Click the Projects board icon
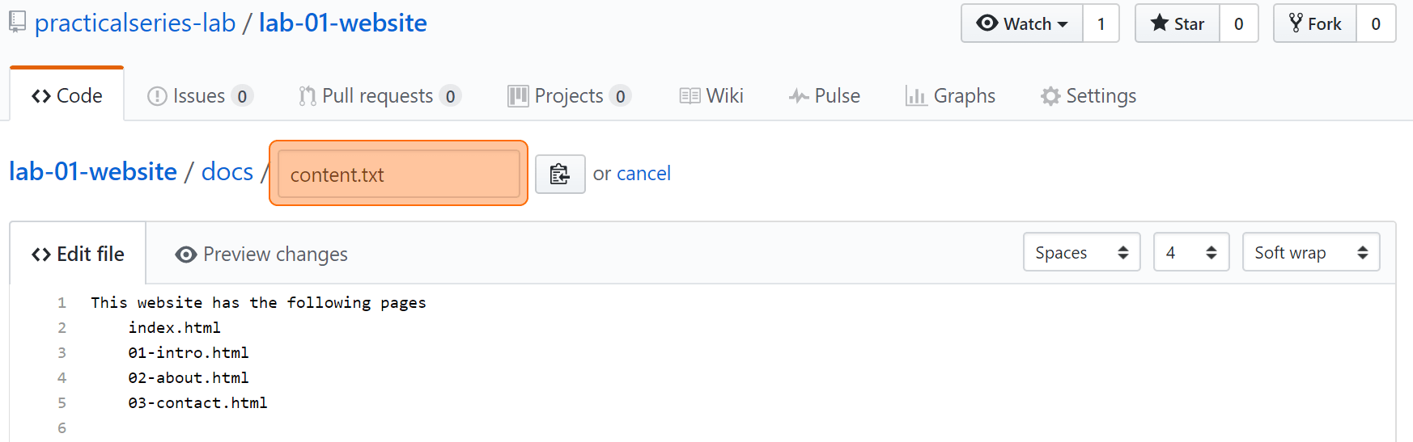The height and width of the screenshot is (442, 1413). point(518,96)
